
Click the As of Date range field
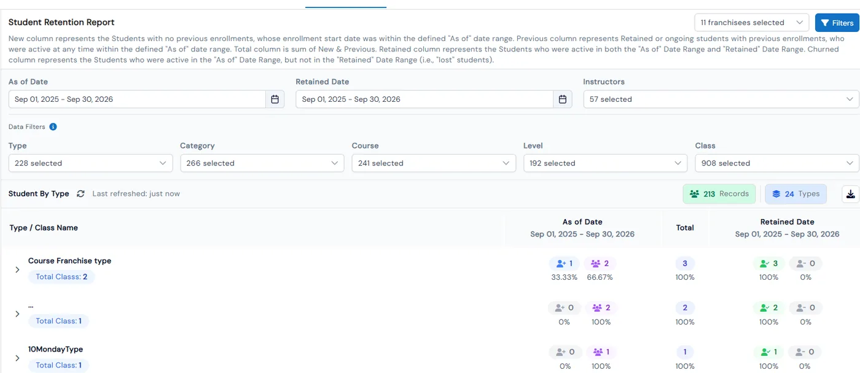[x=138, y=99]
